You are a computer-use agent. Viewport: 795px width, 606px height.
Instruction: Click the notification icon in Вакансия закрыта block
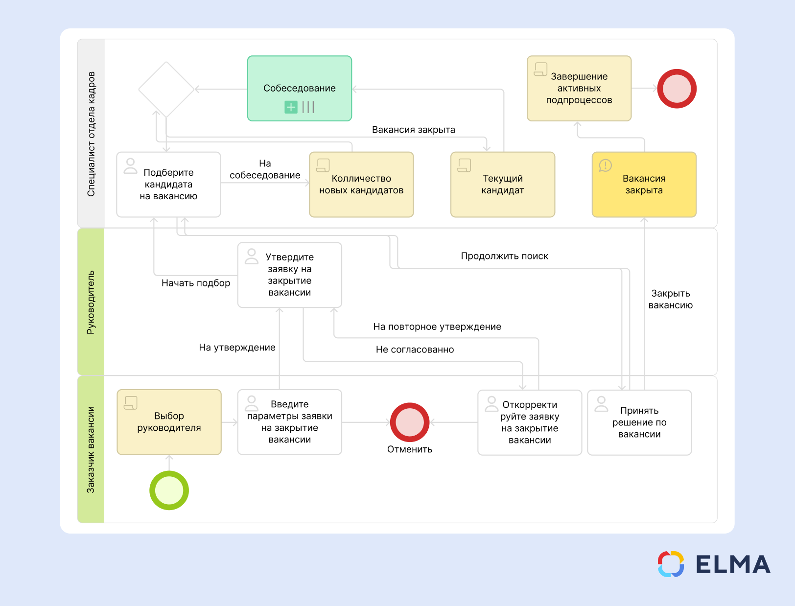pos(605,165)
